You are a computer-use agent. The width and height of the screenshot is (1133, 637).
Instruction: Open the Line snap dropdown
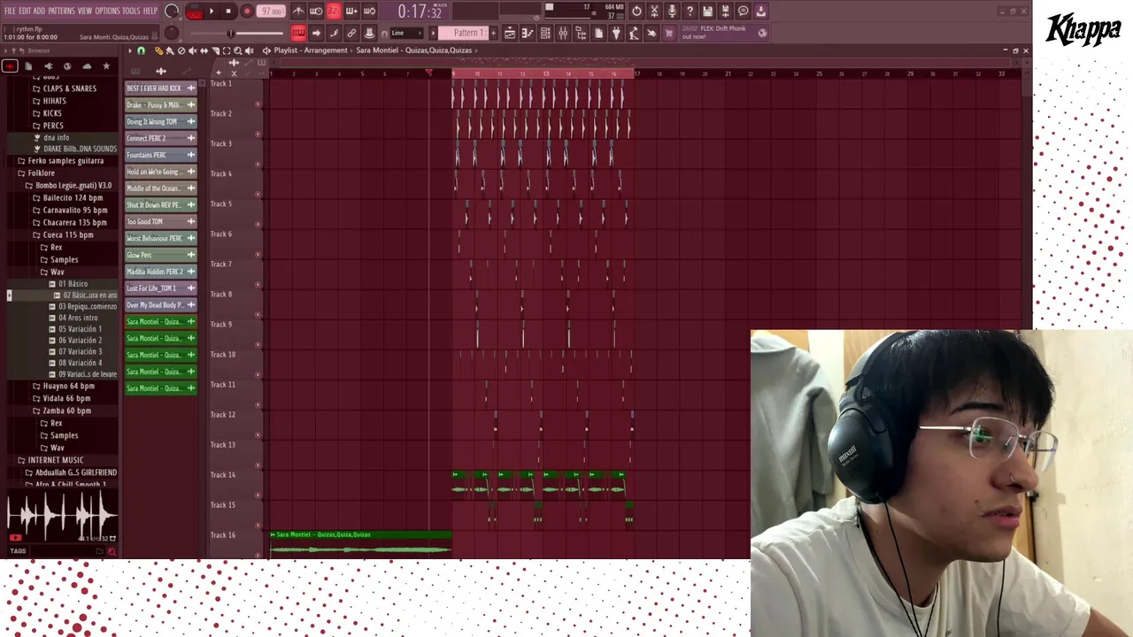point(406,33)
